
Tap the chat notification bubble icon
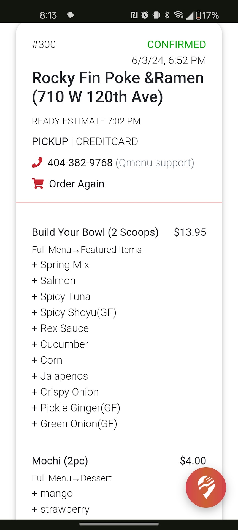pos(71,15)
